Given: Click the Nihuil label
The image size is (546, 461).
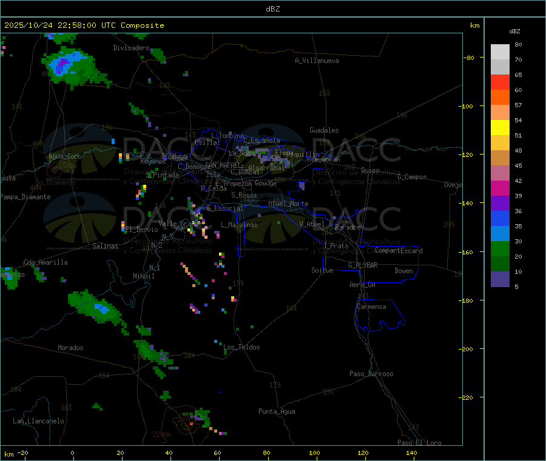Looking at the screenshot, I should pyautogui.click(x=144, y=276).
